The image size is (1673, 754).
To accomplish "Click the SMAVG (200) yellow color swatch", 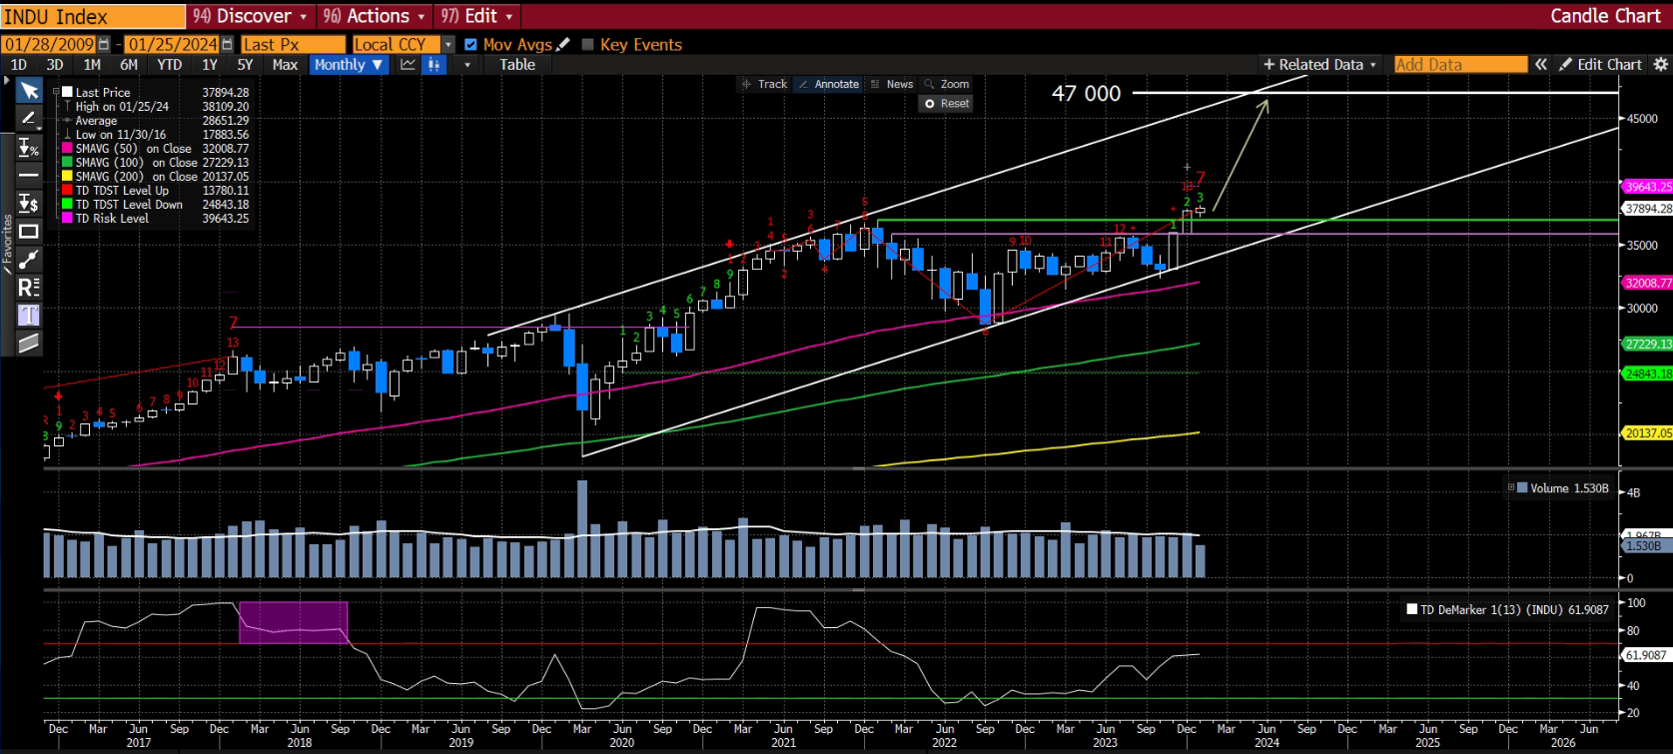I will (x=67, y=177).
